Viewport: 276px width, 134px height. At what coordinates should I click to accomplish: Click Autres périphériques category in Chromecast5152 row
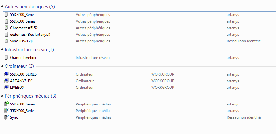tap(93, 28)
